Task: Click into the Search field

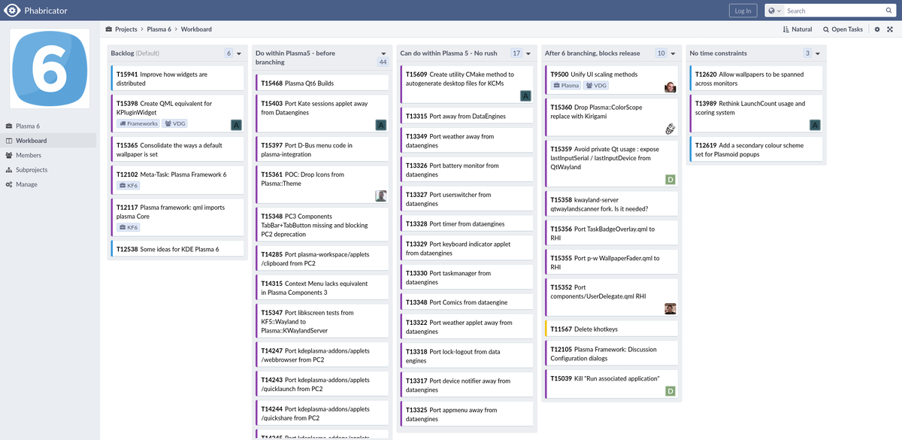Action: click(x=834, y=11)
